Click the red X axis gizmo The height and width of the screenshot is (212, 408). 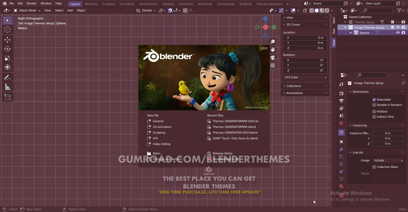point(265,27)
